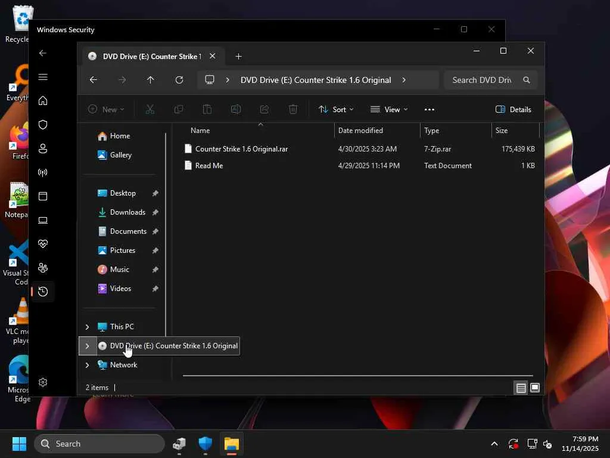Viewport: 610px width, 458px height.
Task: Click the taskbar Search box
Action: pos(99,444)
